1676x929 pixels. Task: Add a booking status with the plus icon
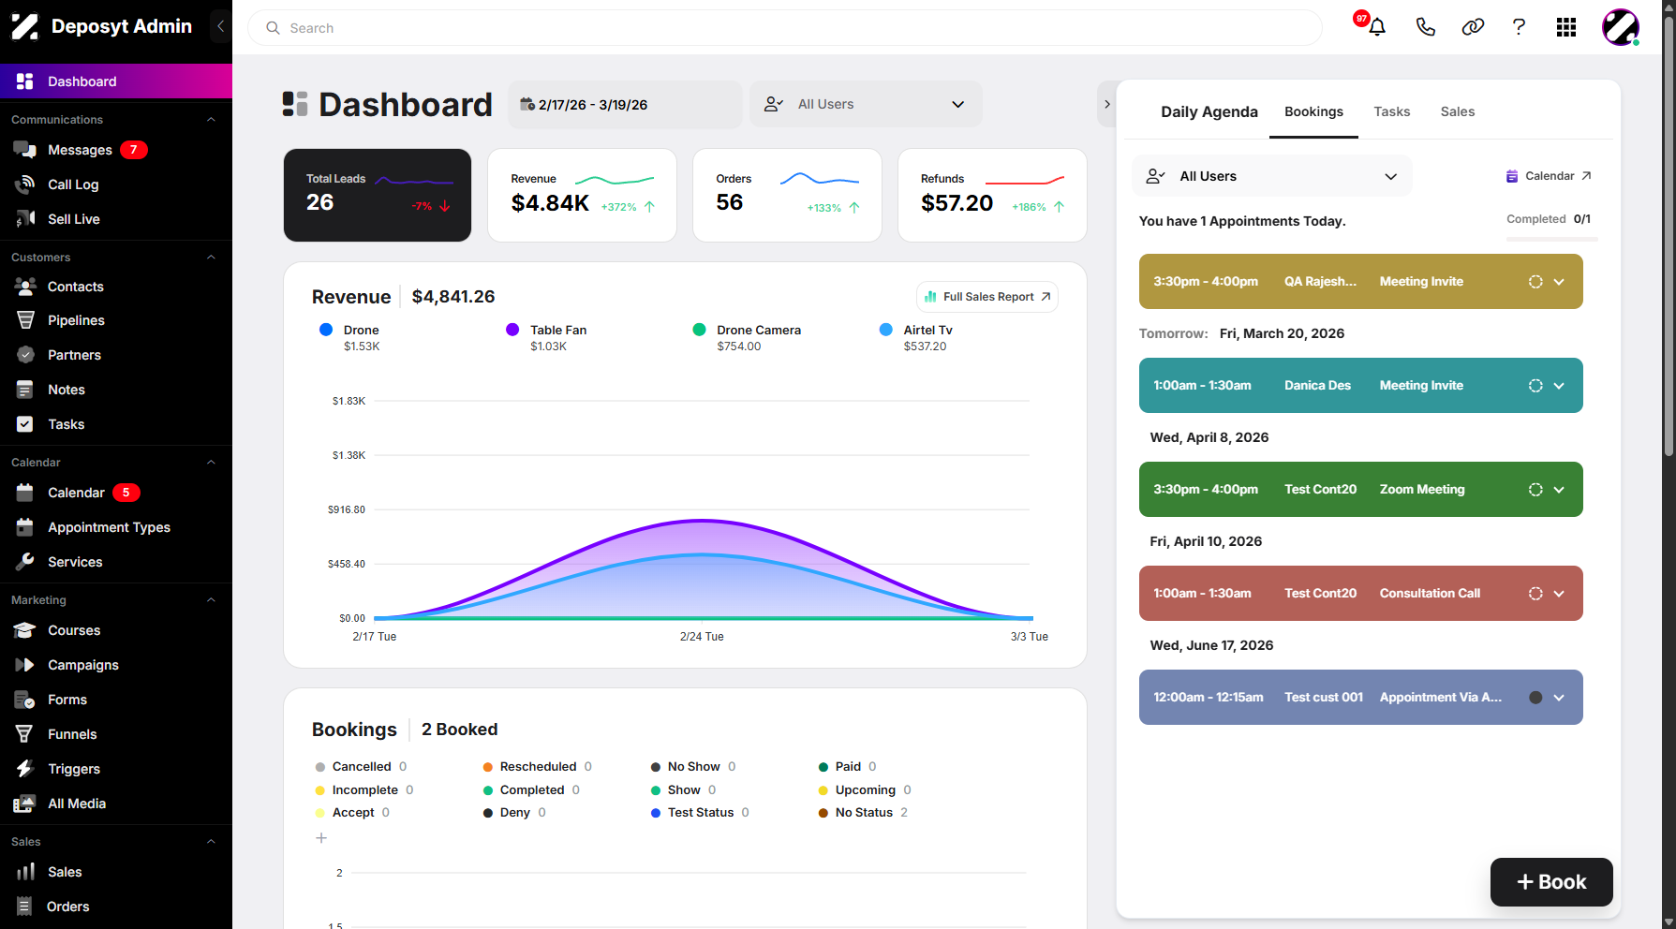[x=321, y=838]
